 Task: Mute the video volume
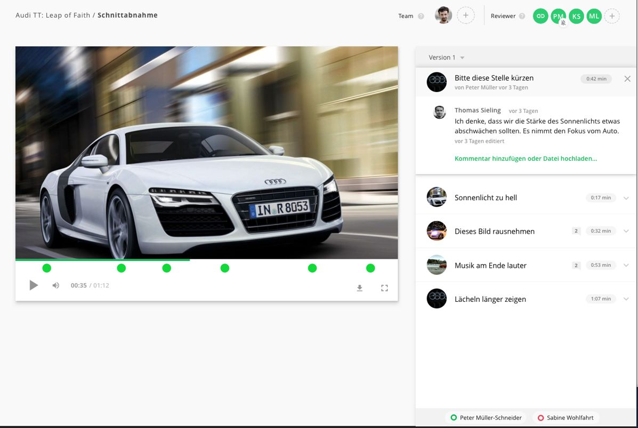56,285
